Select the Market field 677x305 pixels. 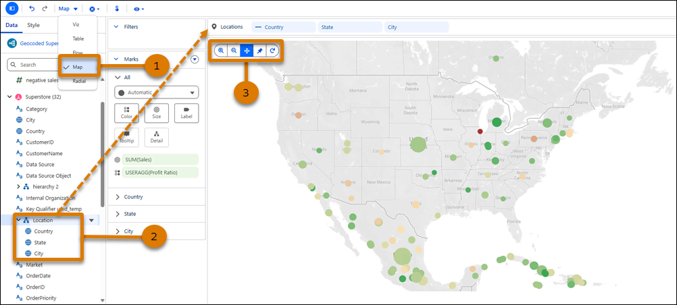pos(34,265)
